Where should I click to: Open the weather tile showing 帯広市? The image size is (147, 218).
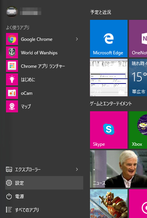[138, 78]
